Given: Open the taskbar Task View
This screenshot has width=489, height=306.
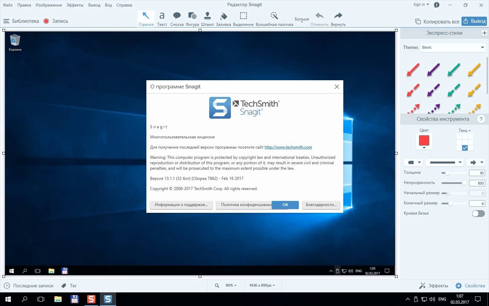Looking at the screenshot, I should (41, 299).
